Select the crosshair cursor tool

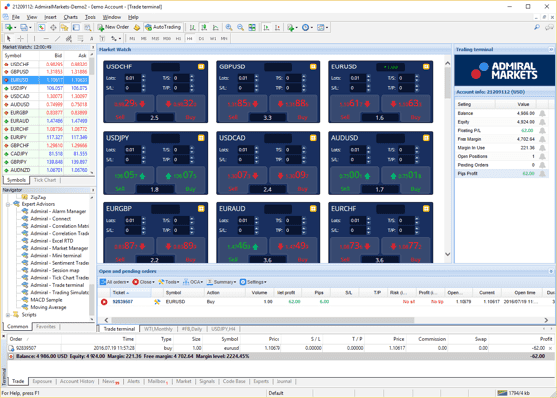pyautogui.click(x=20, y=39)
